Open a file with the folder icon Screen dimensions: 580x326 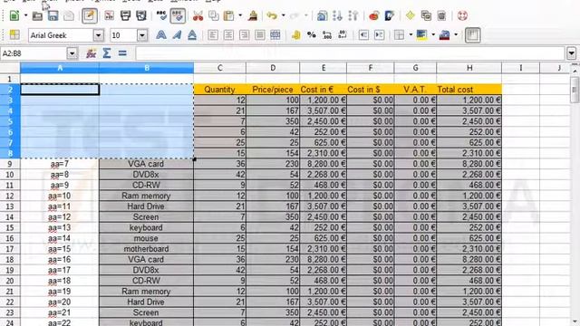point(37,16)
